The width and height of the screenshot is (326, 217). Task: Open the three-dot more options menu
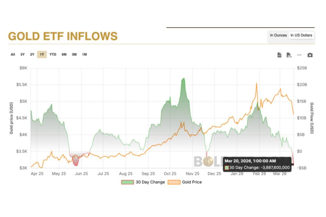(x=299, y=55)
